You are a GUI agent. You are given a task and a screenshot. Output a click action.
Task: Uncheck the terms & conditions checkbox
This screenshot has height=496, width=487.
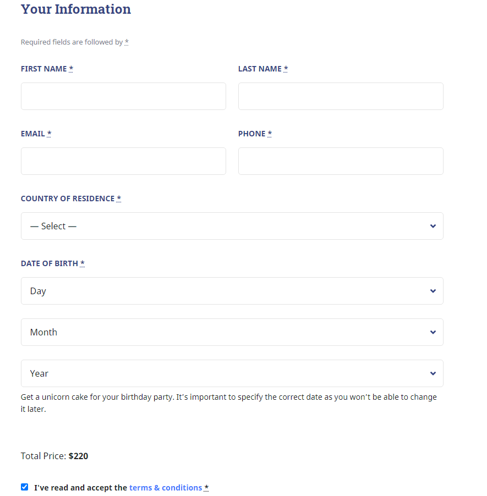tap(24, 487)
